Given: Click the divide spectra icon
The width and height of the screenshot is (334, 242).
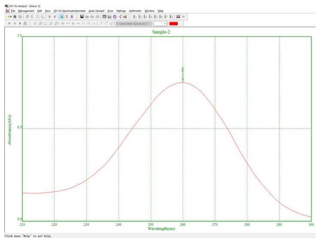Looking at the screenshot, I should (78, 24).
